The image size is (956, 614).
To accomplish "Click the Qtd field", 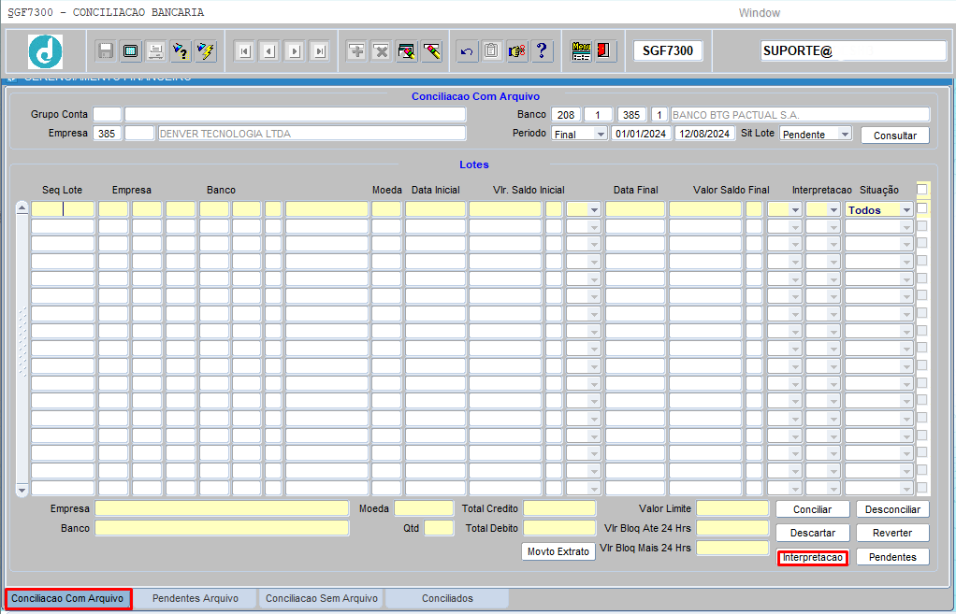I will (439, 528).
